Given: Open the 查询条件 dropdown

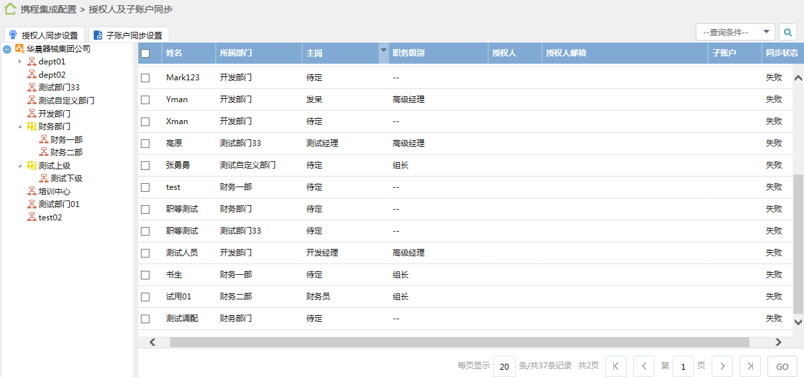Looking at the screenshot, I should (735, 32).
